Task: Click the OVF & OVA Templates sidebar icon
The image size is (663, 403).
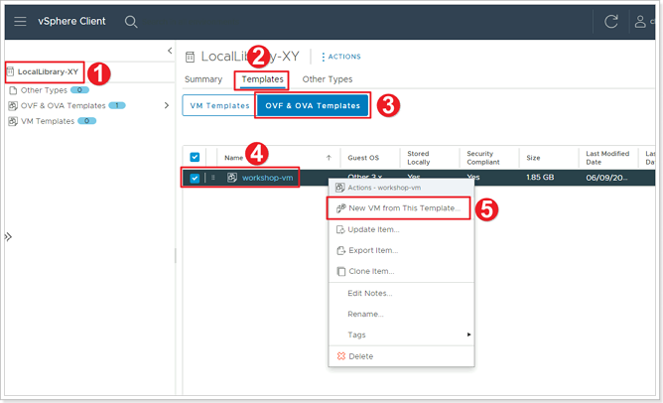Action: pyautogui.click(x=13, y=106)
